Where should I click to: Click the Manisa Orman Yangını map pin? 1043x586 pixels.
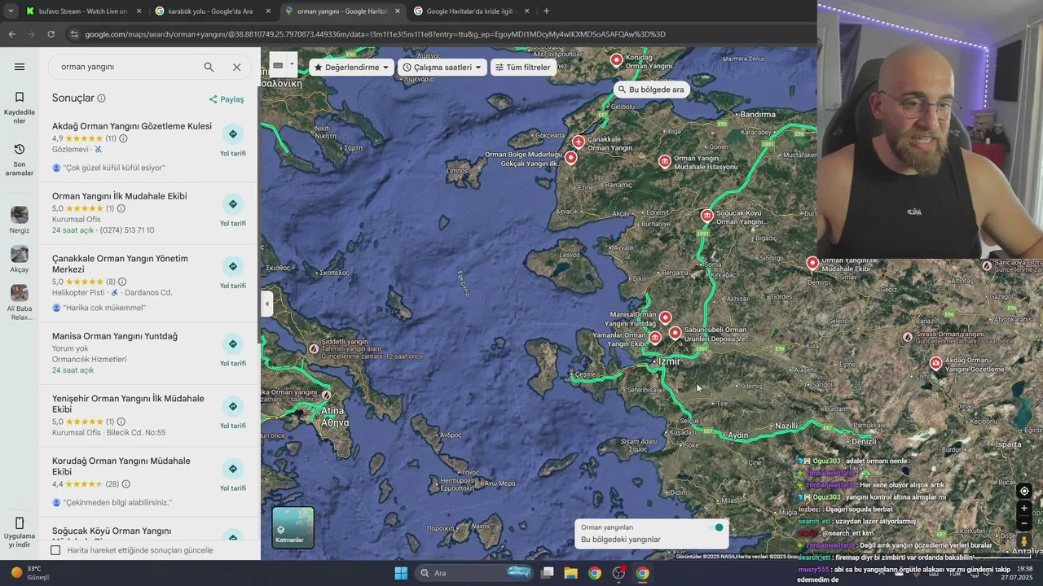pos(666,317)
